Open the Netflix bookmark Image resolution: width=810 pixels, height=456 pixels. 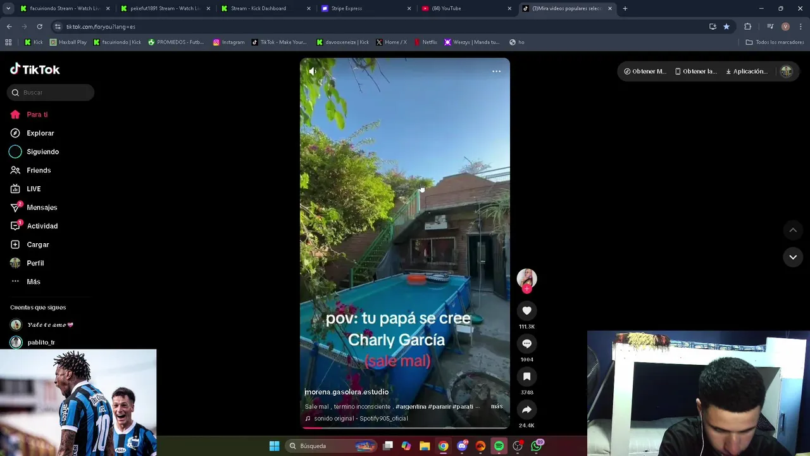[x=426, y=42]
